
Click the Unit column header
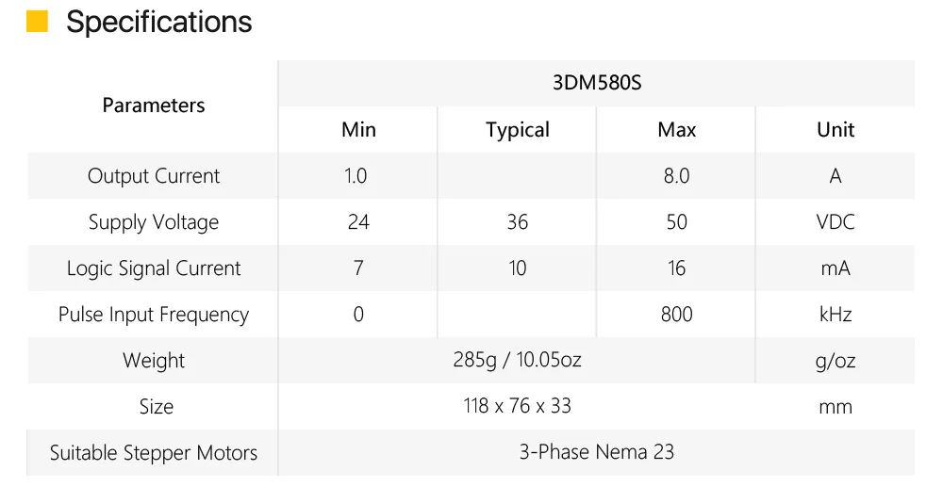tap(835, 130)
